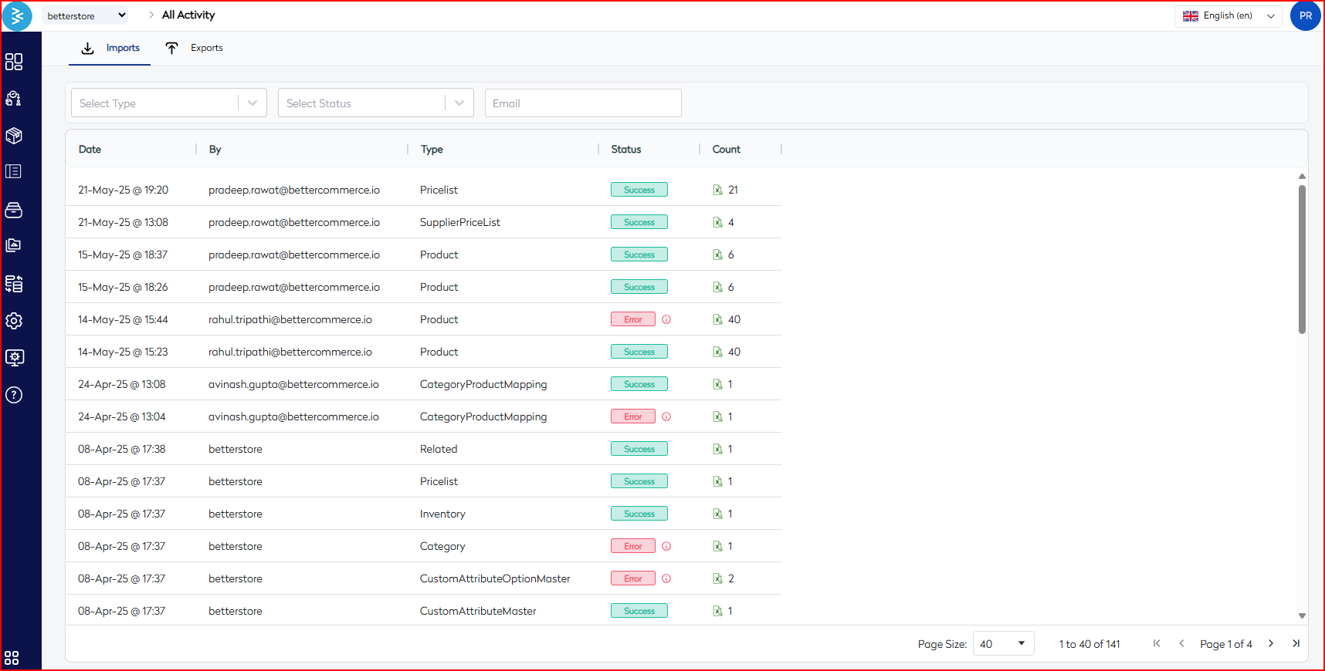Open the PR user profile avatar
The height and width of the screenshot is (671, 1325).
1305,15
